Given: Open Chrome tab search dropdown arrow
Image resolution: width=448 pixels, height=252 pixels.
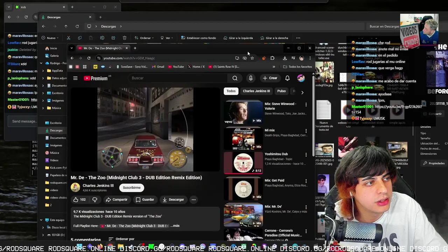Looking at the screenshot, I should tap(71, 48).
